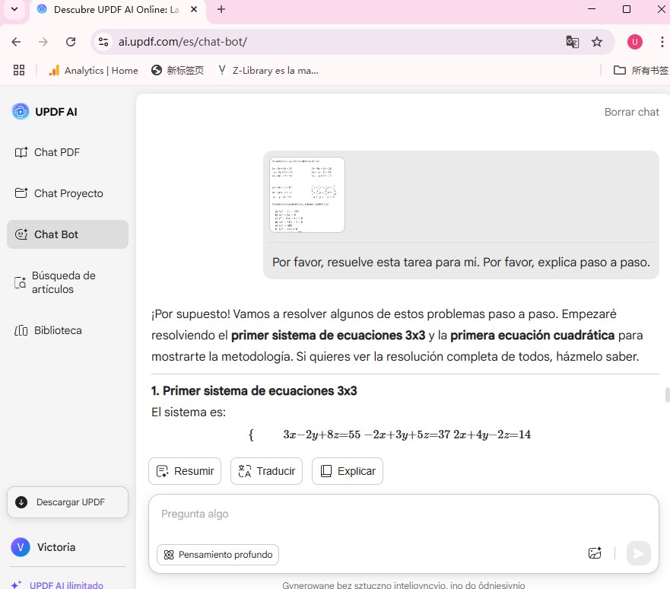
Task: Click the equation text 3x−2y+8z=55
Action: pyautogui.click(x=322, y=435)
